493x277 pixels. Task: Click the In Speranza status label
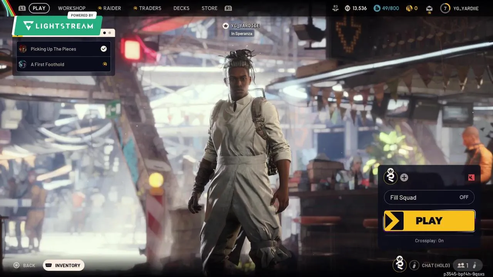tap(242, 33)
